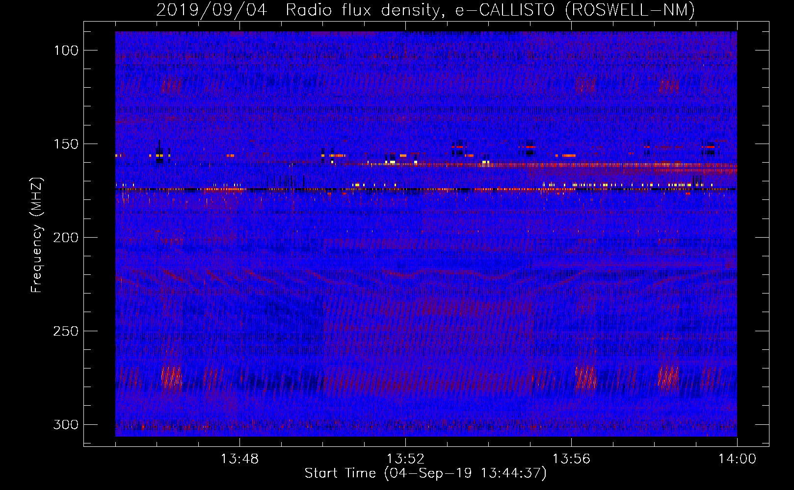Click the '13:48' time tick label
The height and width of the screenshot is (490, 794).
(x=239, y=459)
